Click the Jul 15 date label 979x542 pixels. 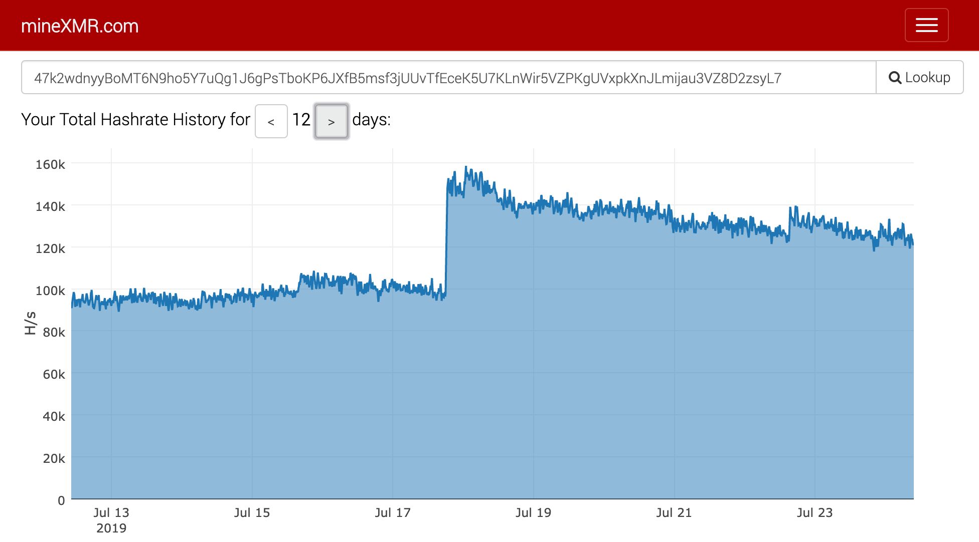pyautogui.click(x=252, y=512)
